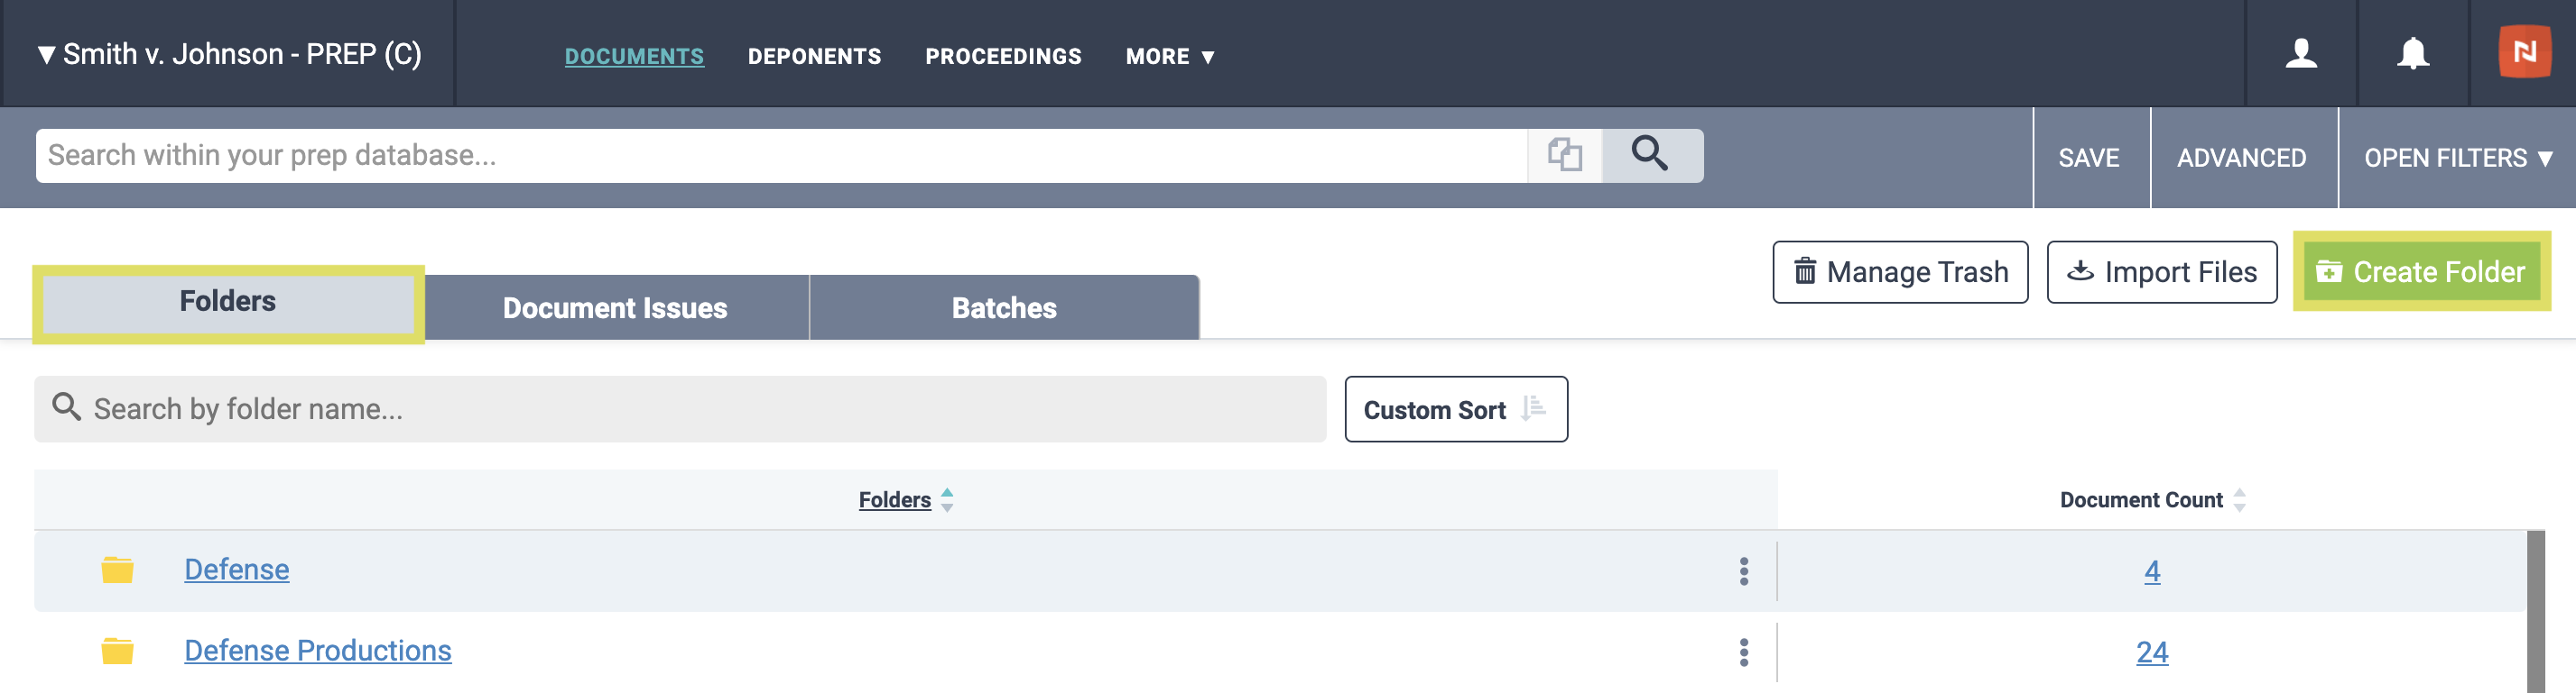The width and height of the screenshot is (2576, 693).
Task: Expand the MORE menu
Action: [x=1170, y=56]
